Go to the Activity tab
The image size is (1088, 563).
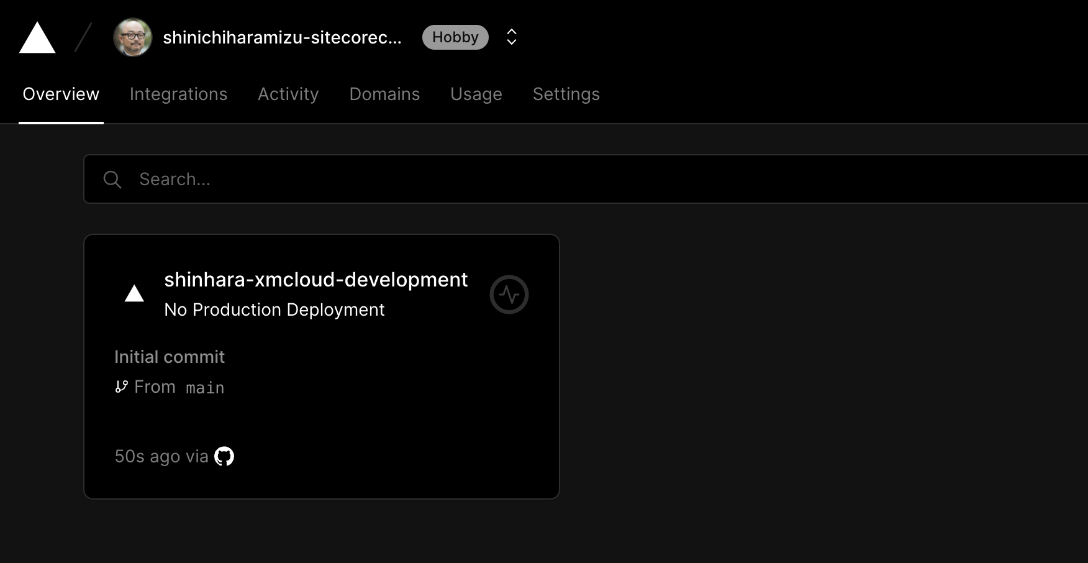pos(288,94)
